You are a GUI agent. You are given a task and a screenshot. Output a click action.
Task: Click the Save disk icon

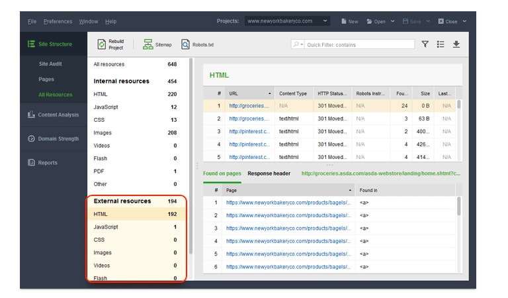(405, 21)
